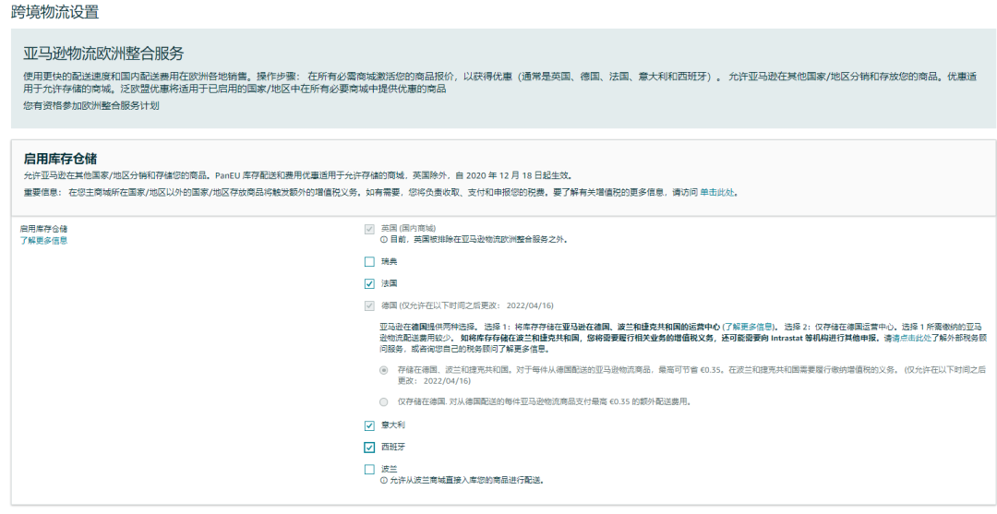Enable the 波兰 storage checkbox
This screenshot has height=514, width=997.
[x=369, y=470]
